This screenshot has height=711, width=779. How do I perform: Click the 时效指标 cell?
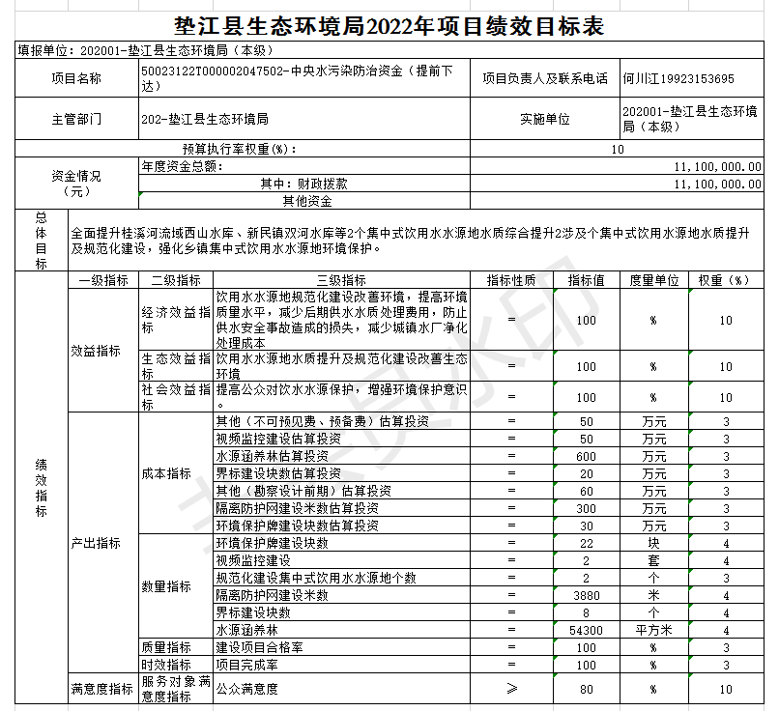point(176,665)
